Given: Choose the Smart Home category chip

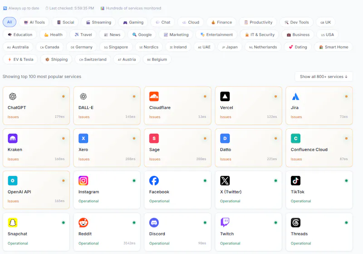Looking at the screenshot, I should (334, 47).
